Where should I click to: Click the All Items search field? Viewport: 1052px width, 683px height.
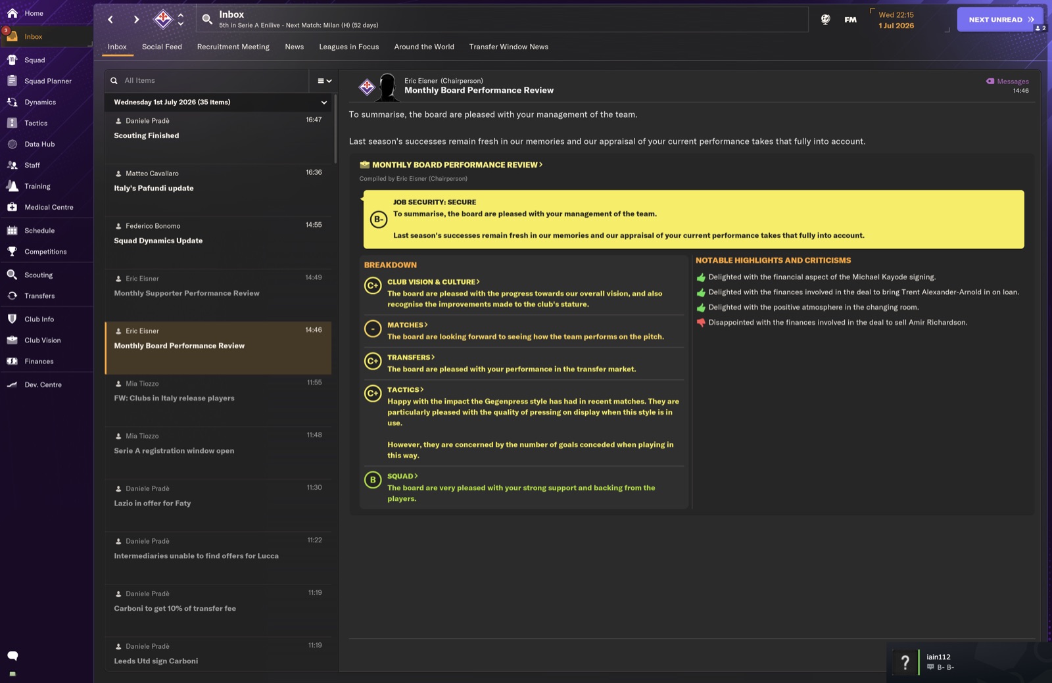click(206, 81)
